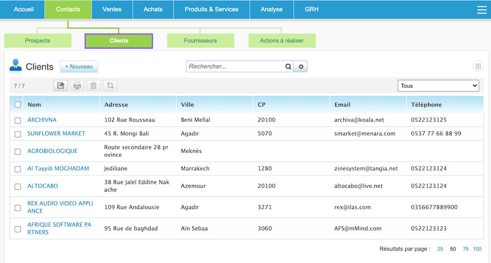
Task: Switch to the Fournisseurs tab
Action: (200, 41)
